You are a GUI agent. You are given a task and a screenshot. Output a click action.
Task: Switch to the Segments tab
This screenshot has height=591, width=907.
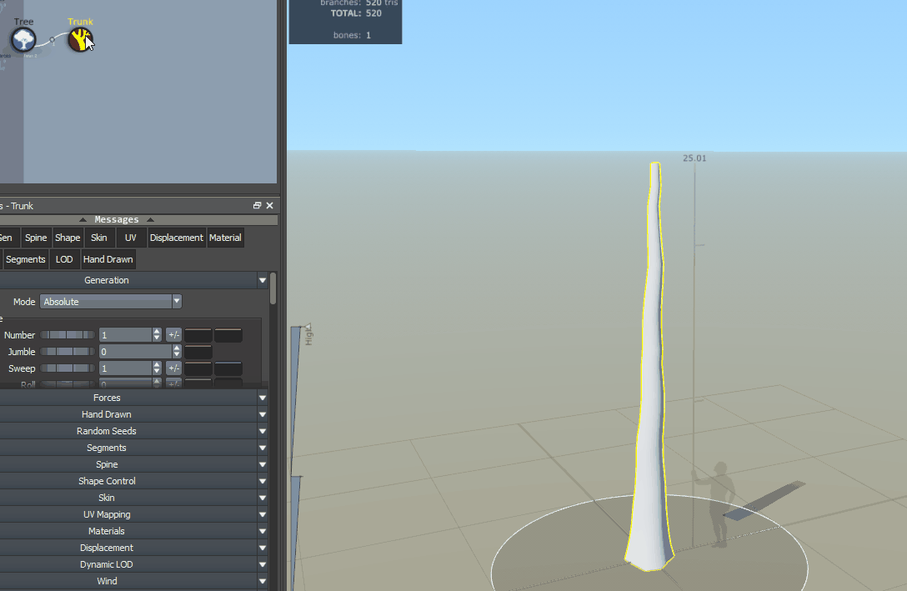(x=26, y=259)
